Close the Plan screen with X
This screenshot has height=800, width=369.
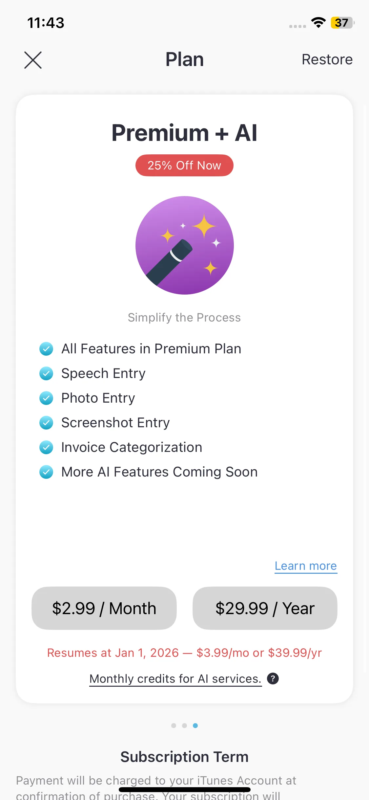coord(33,60)
